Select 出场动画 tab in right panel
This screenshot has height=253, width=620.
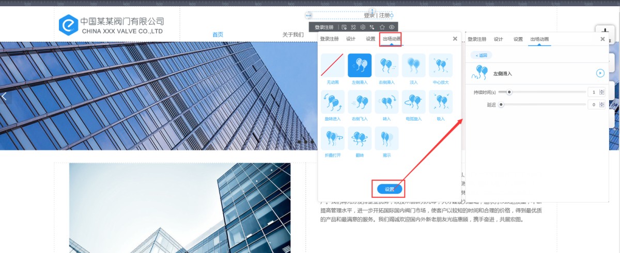pos(539,39)
